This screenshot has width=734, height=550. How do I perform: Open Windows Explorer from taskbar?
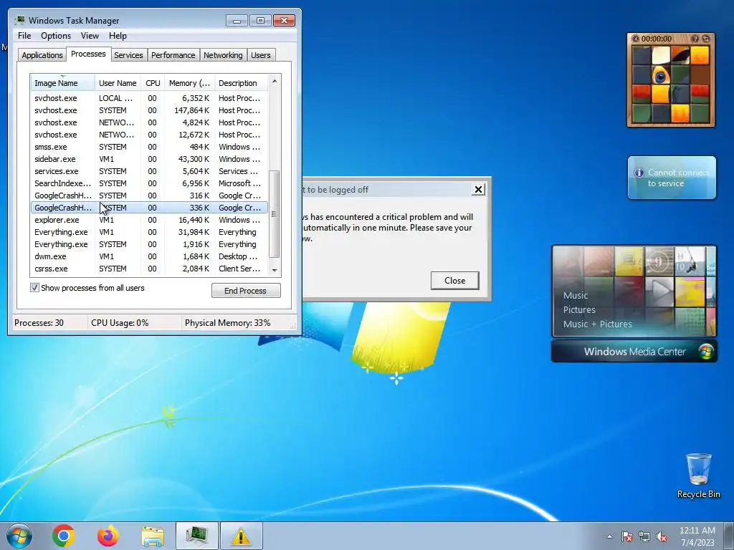point(153,536)
